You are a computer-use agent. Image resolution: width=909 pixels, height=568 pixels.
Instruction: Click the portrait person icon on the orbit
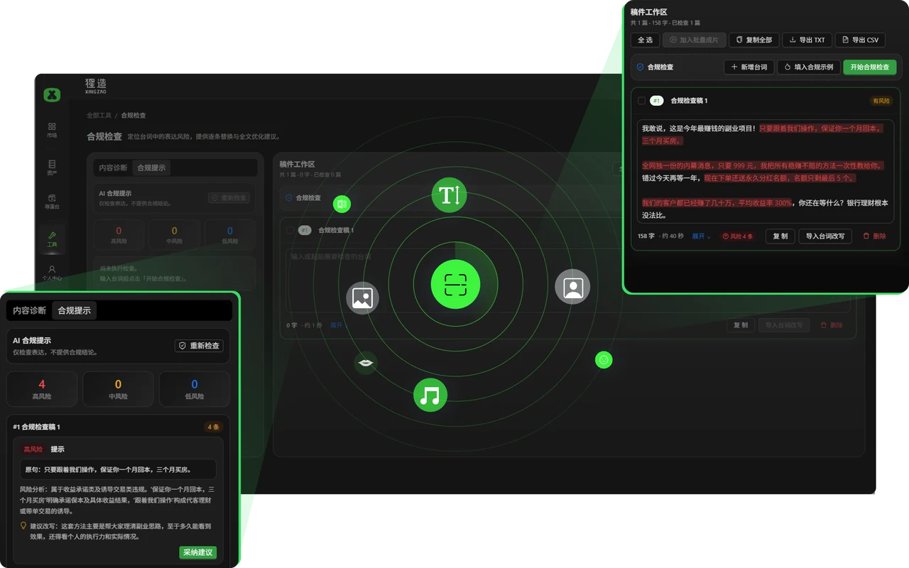pos(573,287)
